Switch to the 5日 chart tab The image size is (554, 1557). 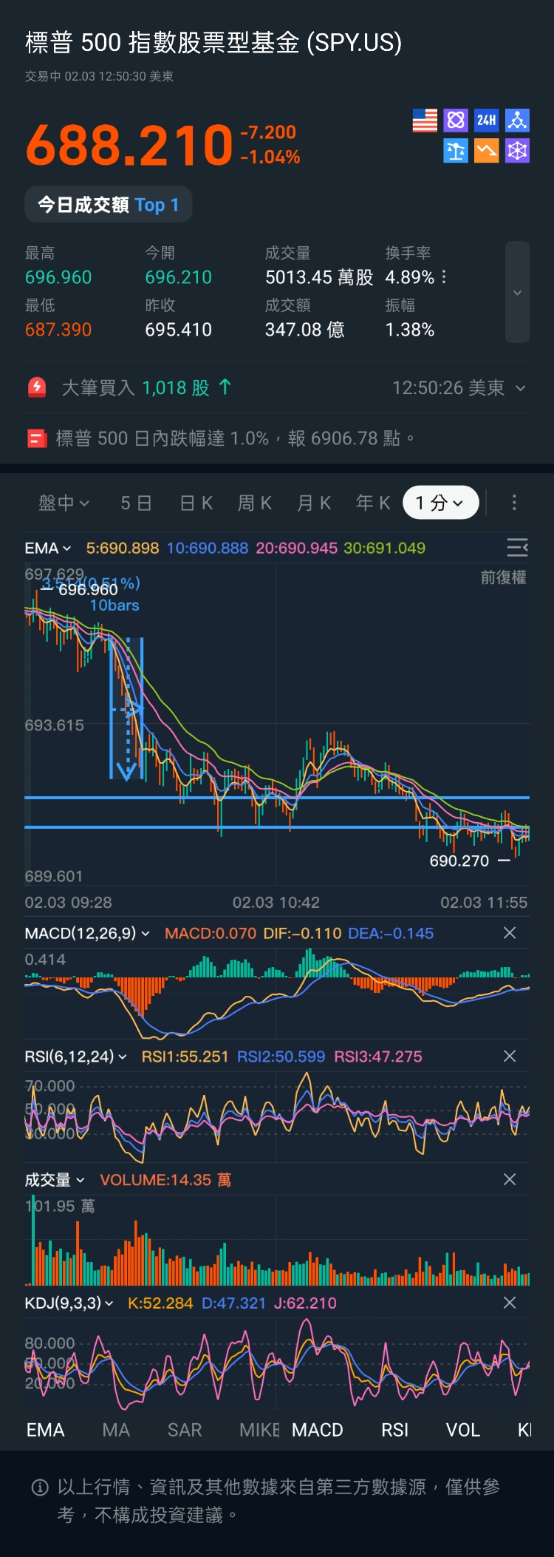136,503
